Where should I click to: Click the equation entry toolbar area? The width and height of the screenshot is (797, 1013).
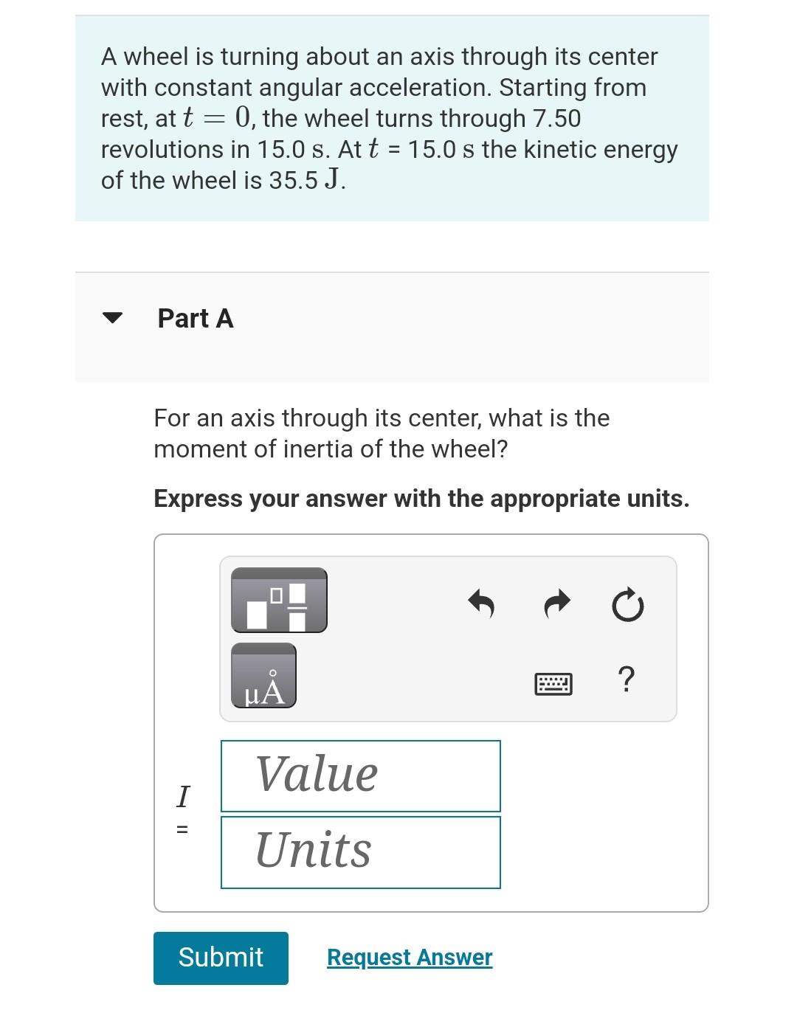(x=448, y=639)
